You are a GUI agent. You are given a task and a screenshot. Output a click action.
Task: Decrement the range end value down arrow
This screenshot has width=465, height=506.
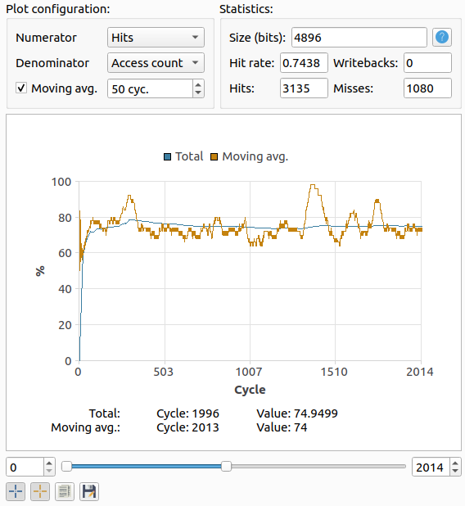click(455, 471)
